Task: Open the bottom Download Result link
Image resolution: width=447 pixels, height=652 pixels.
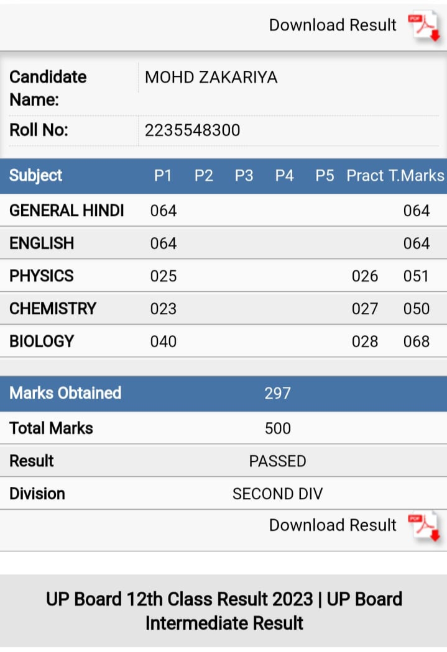Action: click(333, 525)
